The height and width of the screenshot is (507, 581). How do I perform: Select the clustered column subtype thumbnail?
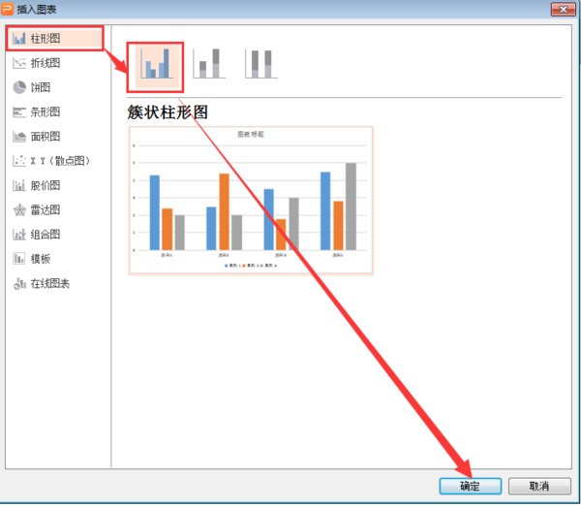tap(156, 63)
